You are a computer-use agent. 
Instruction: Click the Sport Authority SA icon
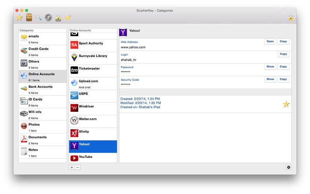tap(74, 45)
